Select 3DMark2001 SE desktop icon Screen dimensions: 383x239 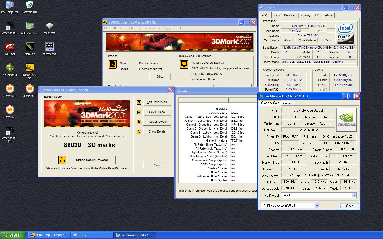click(30, 72)
